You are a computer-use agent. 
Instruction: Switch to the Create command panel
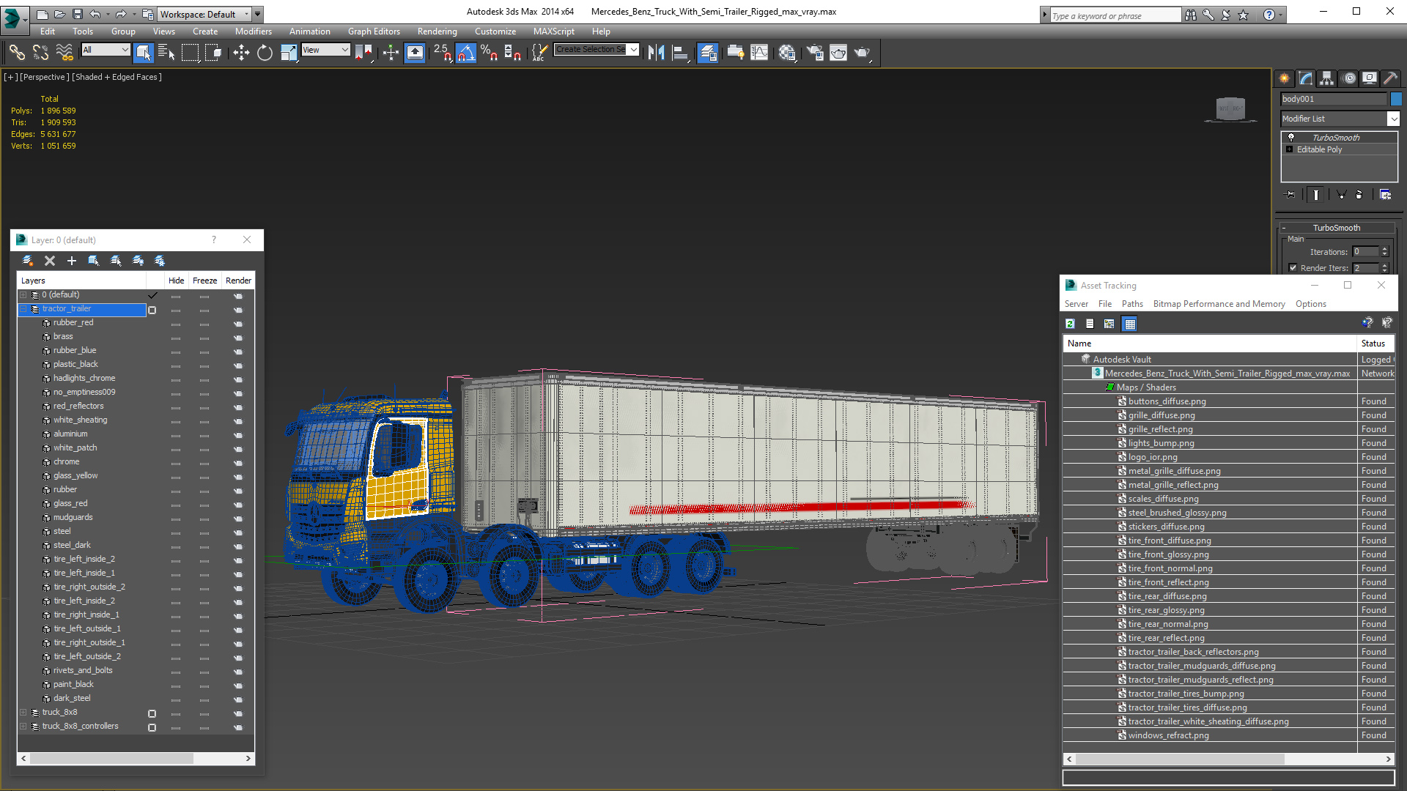coord(1285,78)
